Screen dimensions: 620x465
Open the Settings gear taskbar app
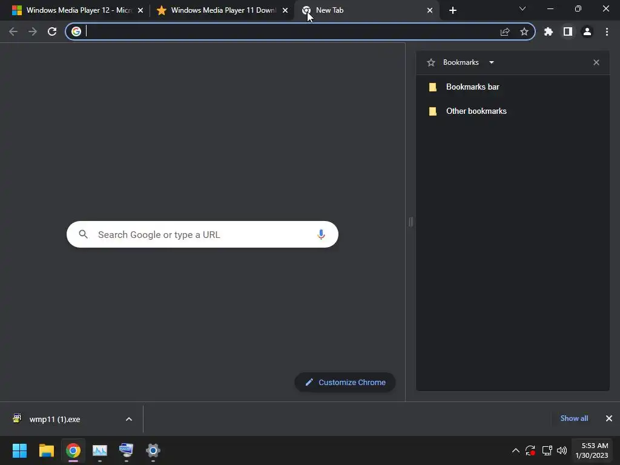(153, 450)
